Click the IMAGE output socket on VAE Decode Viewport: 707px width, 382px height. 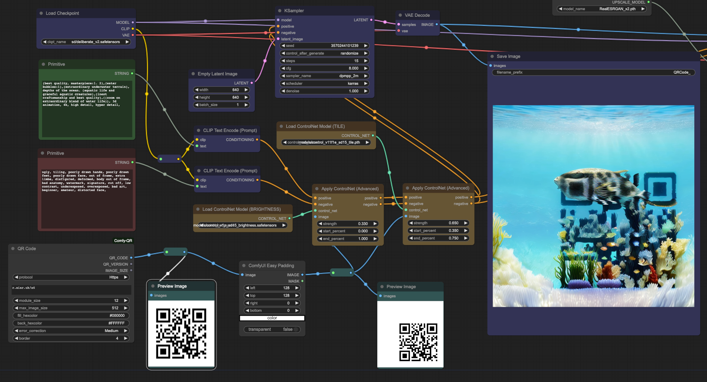436,25
